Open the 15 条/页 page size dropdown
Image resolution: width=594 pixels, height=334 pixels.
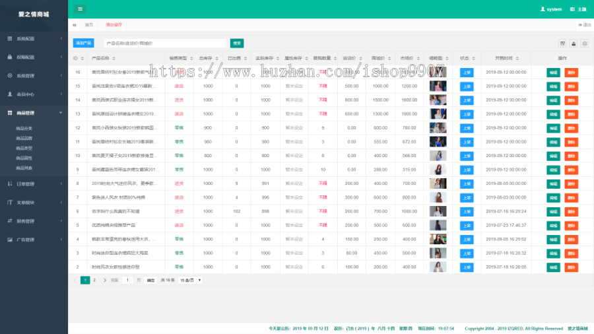click(x=191, y=281)
